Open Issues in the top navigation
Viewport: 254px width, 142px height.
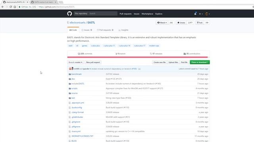[137, 14]
